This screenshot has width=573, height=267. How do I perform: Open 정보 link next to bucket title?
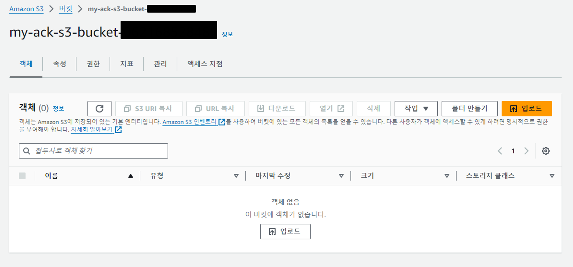[x=227, y=34]
